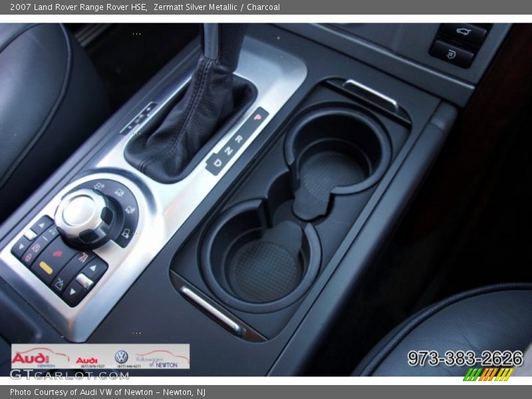Select the P position on gear indicator

(x=257, y=117)
